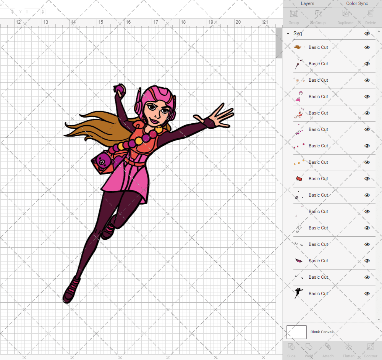This screenshot has height=360, width=382.
Task: Hide the yellow beads layer
Action: pyautogui.click(x=367, y=162)
